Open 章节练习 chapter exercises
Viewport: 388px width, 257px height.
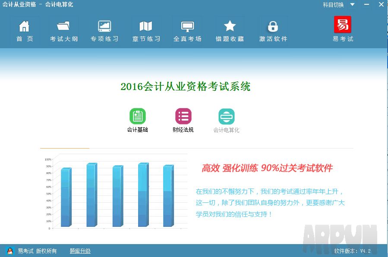pyautogui.click(x=146, y=30)
